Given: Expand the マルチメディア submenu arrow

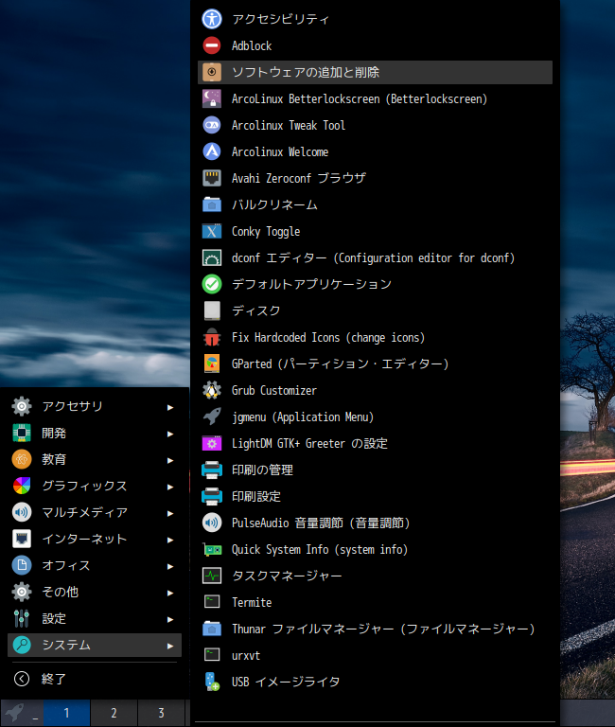Looking at the screenshot, I should pos(170,513).
